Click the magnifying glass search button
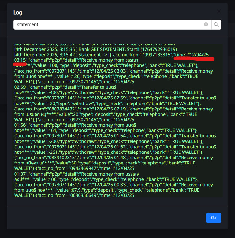235x238 pixels. [x=216, y=24]
